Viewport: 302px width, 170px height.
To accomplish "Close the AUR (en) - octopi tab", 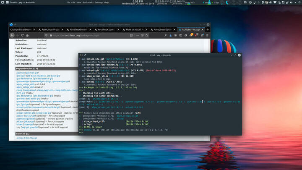I will [x=202, y=29].
